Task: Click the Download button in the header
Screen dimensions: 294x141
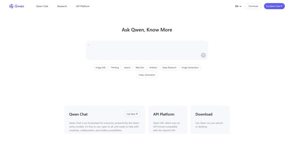Action: pyautogui.click(x=253, y=6)
